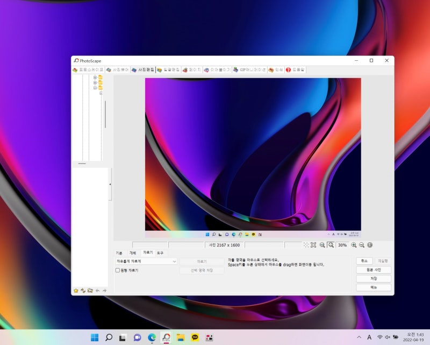The image size is (430, 345).
Task: Click the selected zoom magnifier icon
Action: (x=331, y=245)
